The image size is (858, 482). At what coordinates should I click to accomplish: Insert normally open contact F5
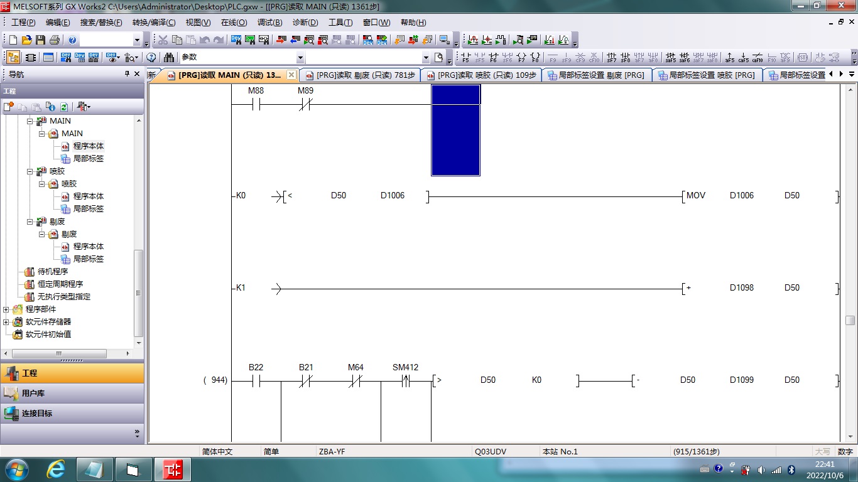[x=465, y=58]
